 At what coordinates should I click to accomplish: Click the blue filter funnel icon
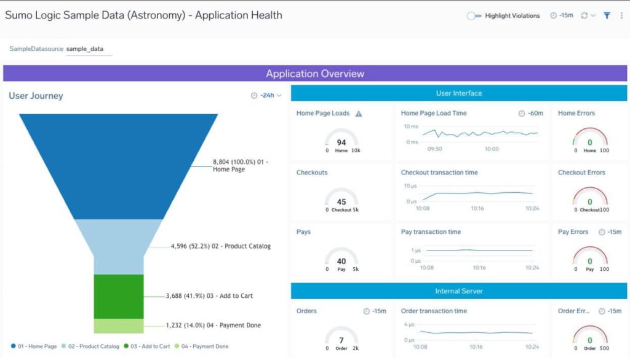point(607,16)
